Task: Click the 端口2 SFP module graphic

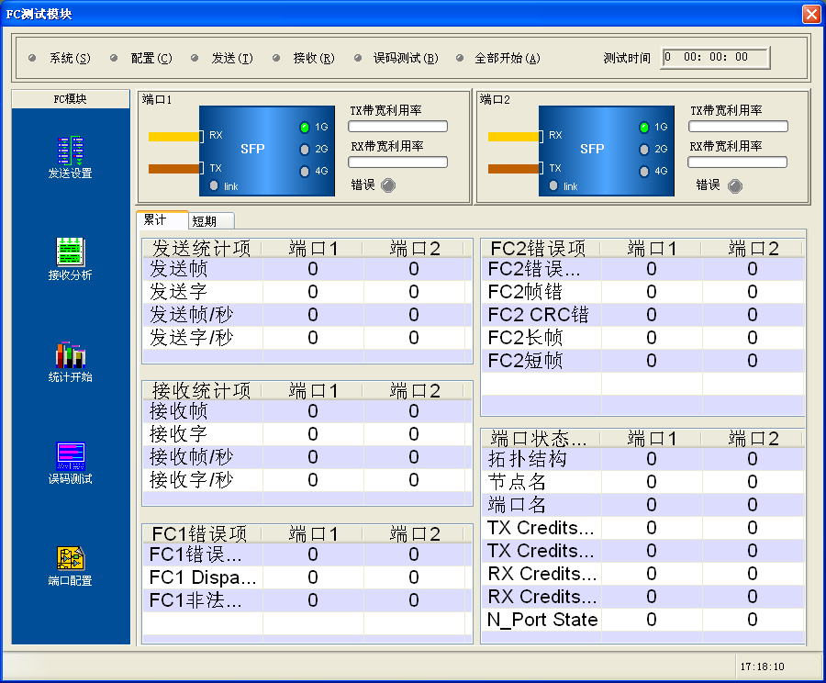Action: (x=607, y=151)
